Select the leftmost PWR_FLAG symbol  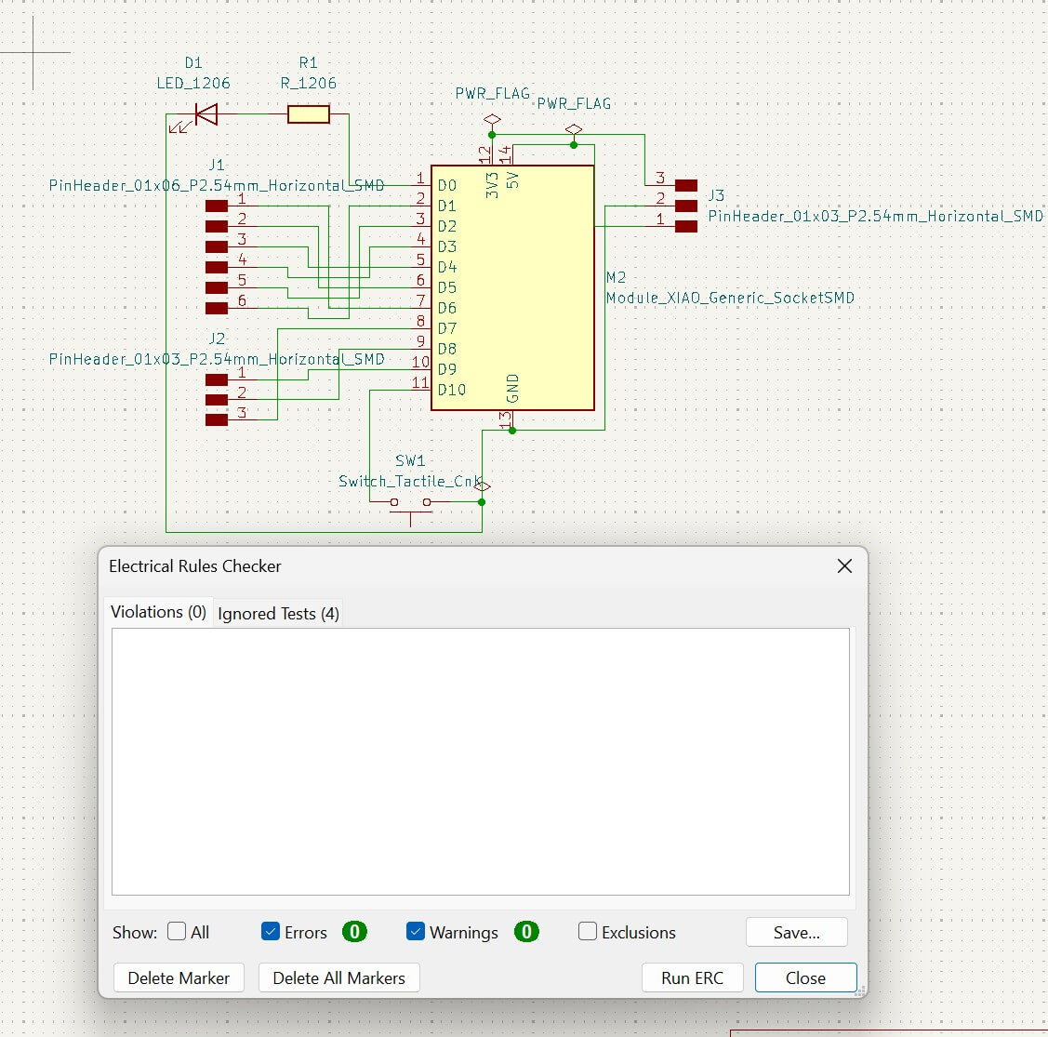coord(492,119)
